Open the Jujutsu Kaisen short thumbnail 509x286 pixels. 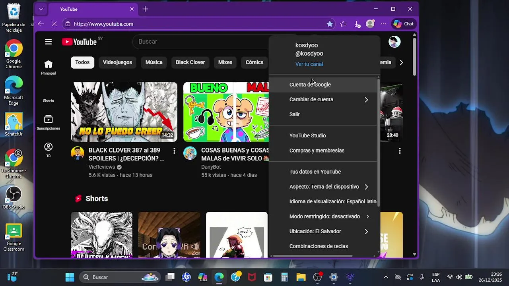(x=101, y=235)
